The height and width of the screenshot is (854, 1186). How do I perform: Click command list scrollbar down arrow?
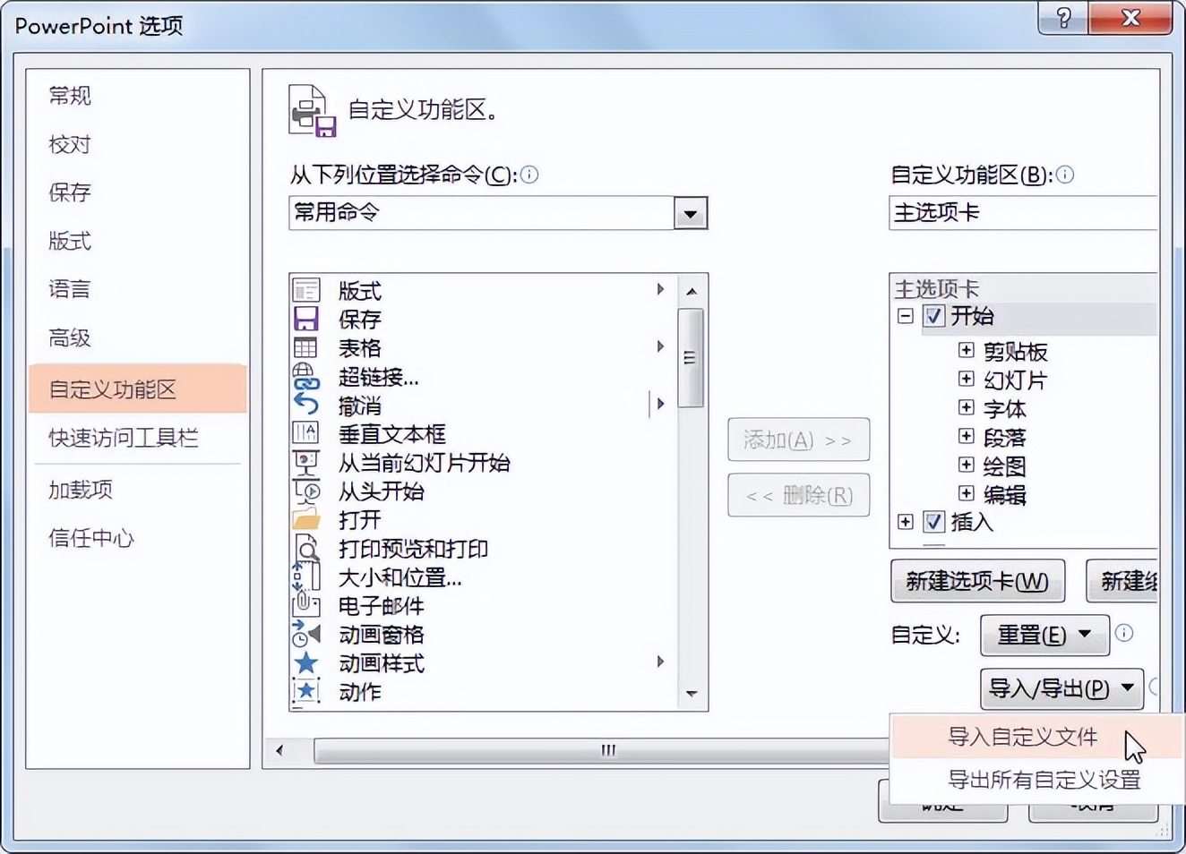coord(692,694)
